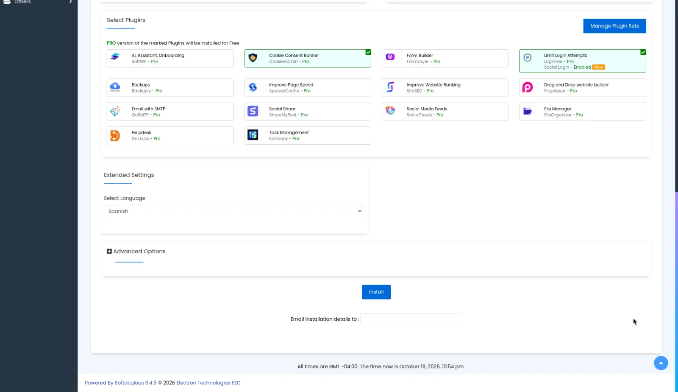Click the Backuply cloud backup icon
The width and height of the screenshot is (678, 392).
[115, 87]
